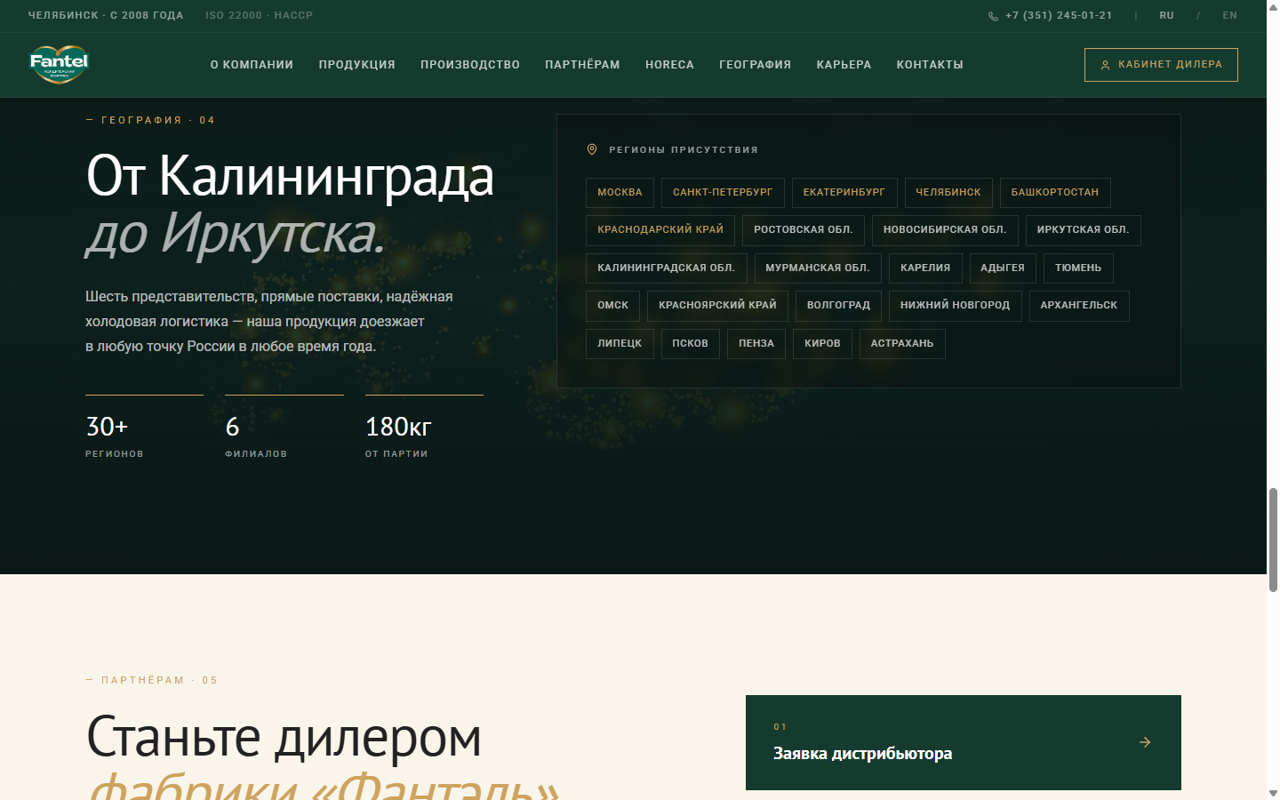Viewport: 1280px width, 800px height.
Task: Open Партнёрам in navigation
Action: (x=582, y=65)
